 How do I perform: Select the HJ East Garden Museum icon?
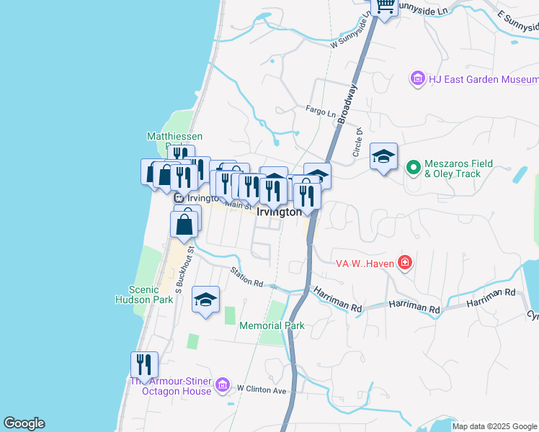coord(418,78)
